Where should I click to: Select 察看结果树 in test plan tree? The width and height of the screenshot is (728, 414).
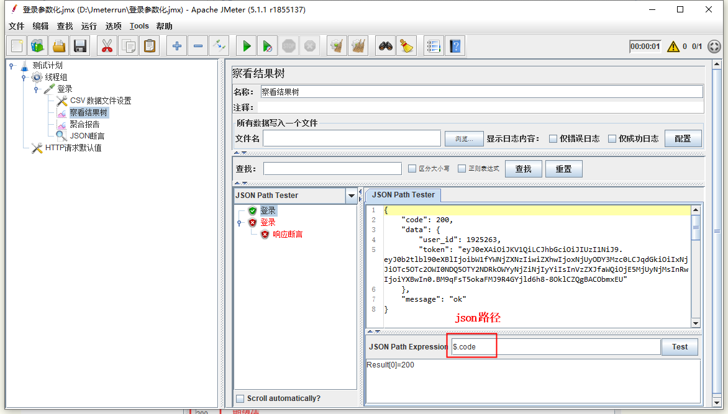coord(88,112)
